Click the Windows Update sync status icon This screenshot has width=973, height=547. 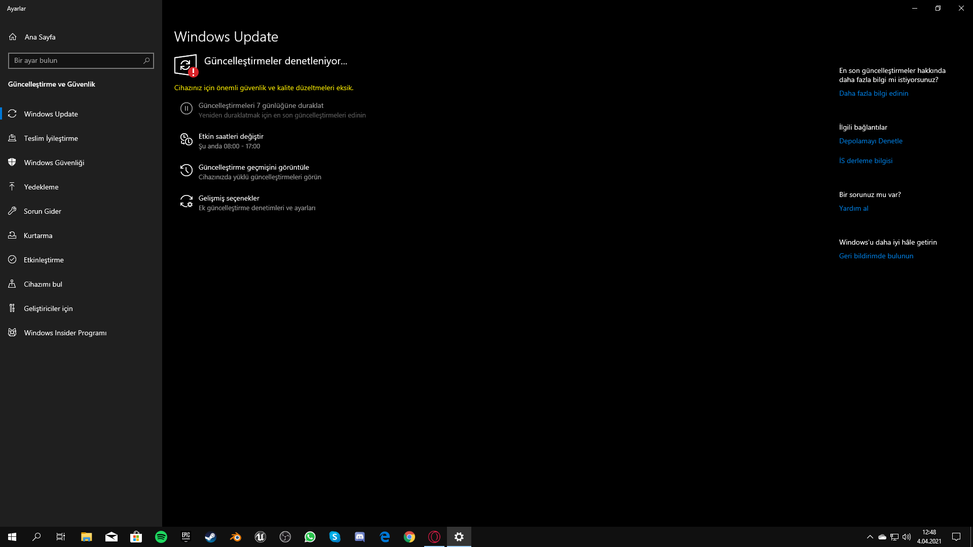185,65
